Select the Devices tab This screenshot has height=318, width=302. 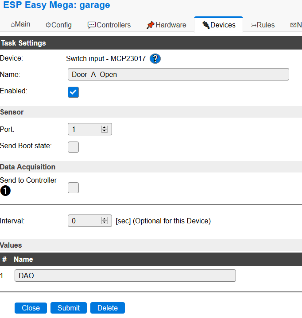[219, 25]
